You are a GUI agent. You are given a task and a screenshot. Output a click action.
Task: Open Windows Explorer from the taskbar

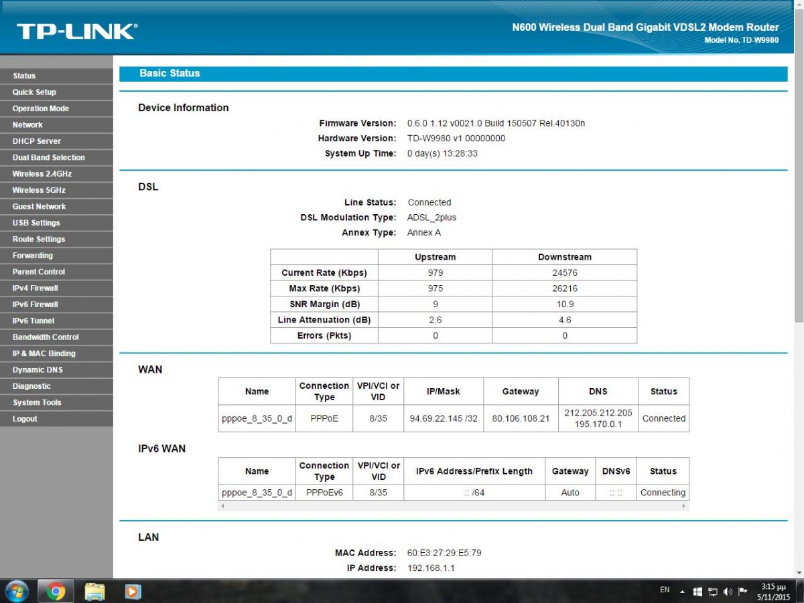tap(94, 591)
